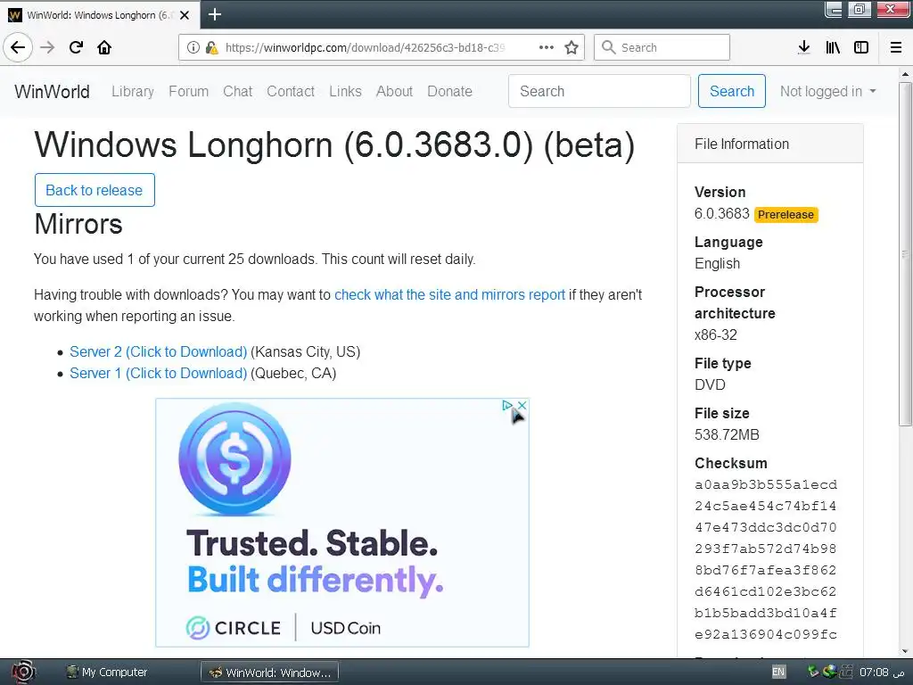The image size is (913, 685).
Task: Click the Mirrors heading
Action: [78, 224]
